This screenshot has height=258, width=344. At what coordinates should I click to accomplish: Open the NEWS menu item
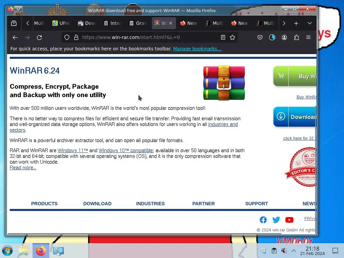tap(309, 204)
